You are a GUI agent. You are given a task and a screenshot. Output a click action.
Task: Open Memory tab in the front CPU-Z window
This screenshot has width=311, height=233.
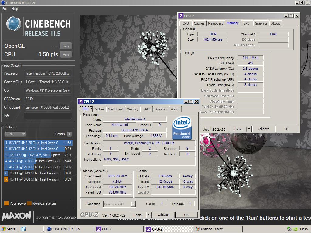[x=132, y=109]
